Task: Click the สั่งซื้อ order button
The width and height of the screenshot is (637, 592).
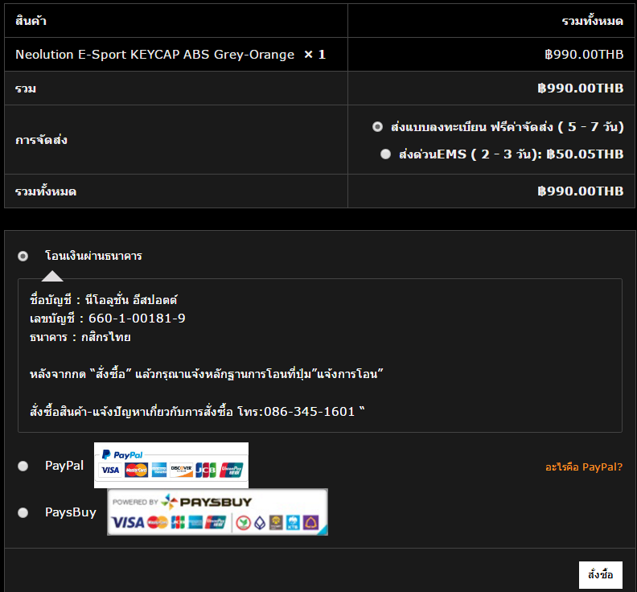Action: coord(600,575)
